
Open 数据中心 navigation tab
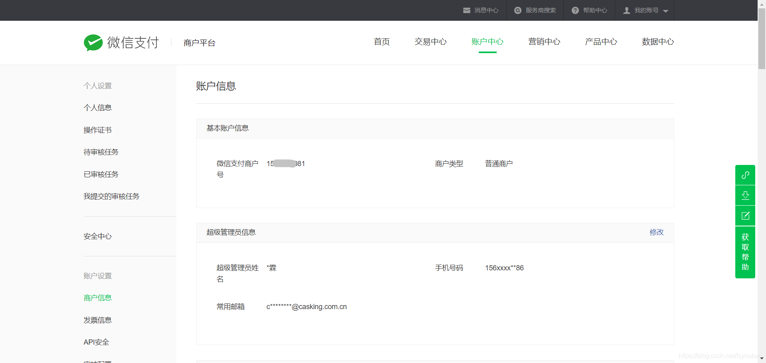(x=658, y=42)
